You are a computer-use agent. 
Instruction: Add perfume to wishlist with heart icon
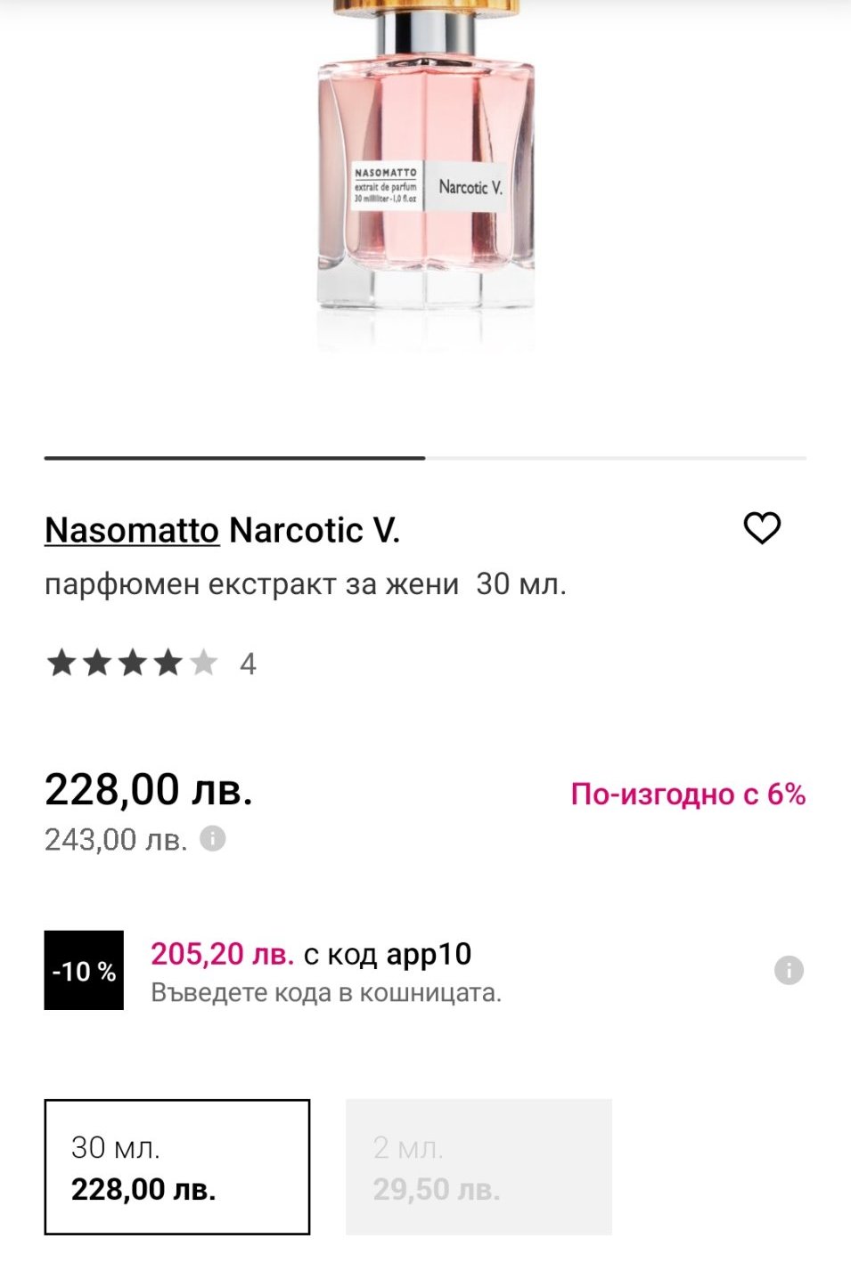click(762, 528)
